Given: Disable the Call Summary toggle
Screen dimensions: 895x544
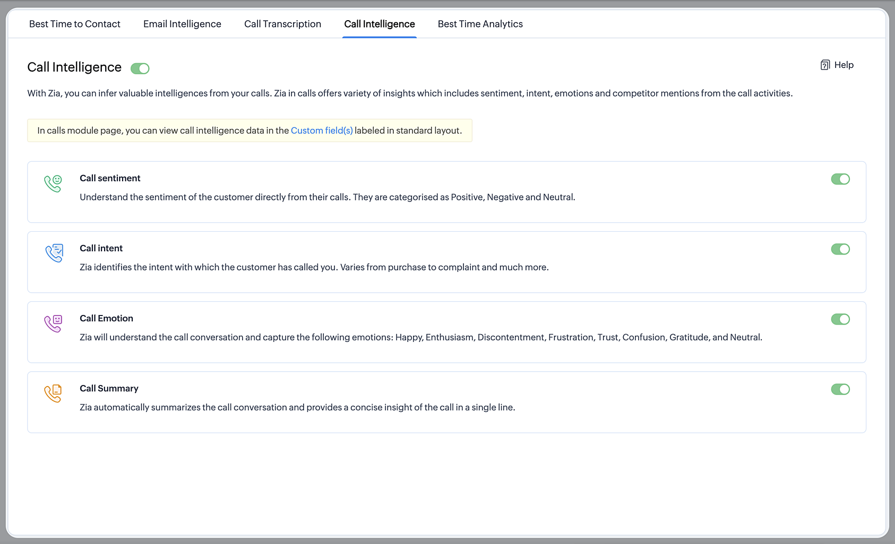Looking at the screenshot, I should 840,389.
